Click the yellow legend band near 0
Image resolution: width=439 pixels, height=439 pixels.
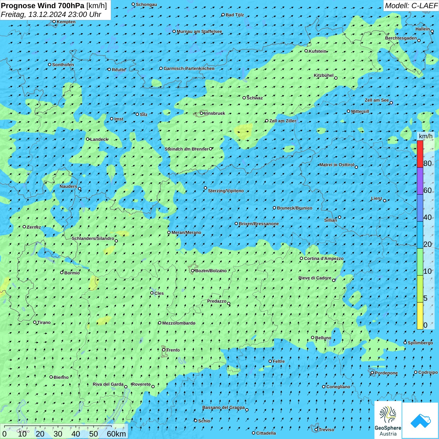click(x=420, y=315)
